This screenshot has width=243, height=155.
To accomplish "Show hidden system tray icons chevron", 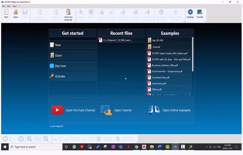I will click(207, 147).
